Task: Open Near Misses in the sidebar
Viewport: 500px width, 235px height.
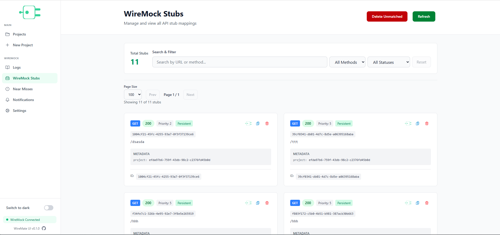Action: tap(30, 89)
